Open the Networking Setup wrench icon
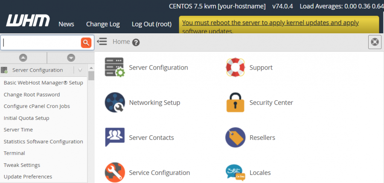 115,102
